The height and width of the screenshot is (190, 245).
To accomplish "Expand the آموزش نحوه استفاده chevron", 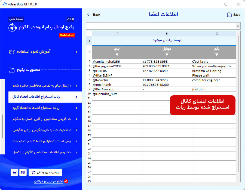I will (x=76, y=52).
